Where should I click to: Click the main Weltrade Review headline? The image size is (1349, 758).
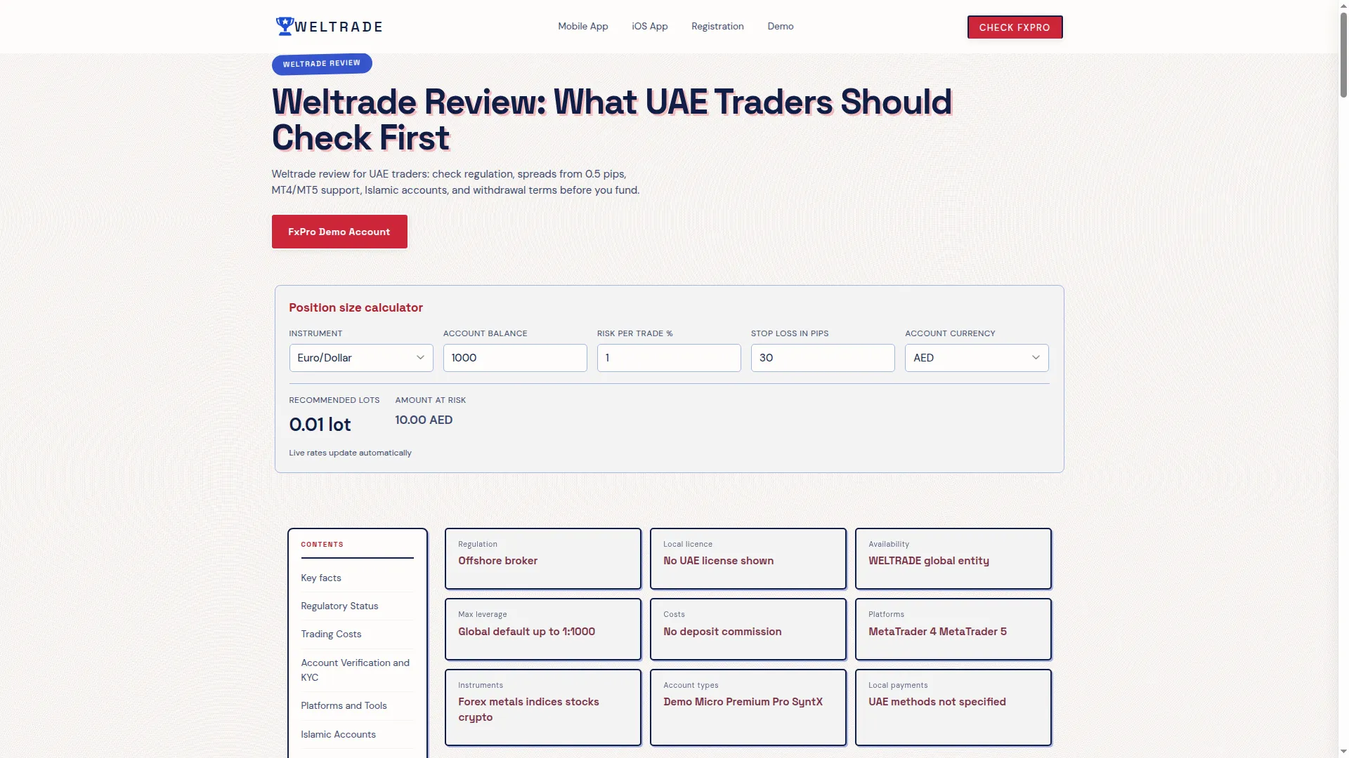coord(612,119)
